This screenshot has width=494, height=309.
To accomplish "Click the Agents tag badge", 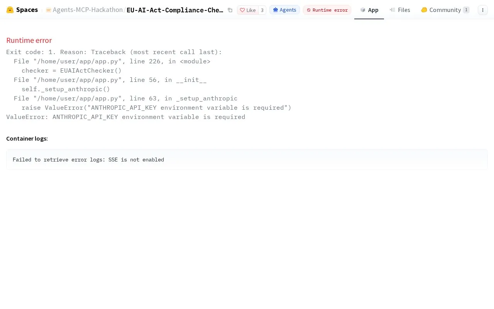I will coord(284,10).
